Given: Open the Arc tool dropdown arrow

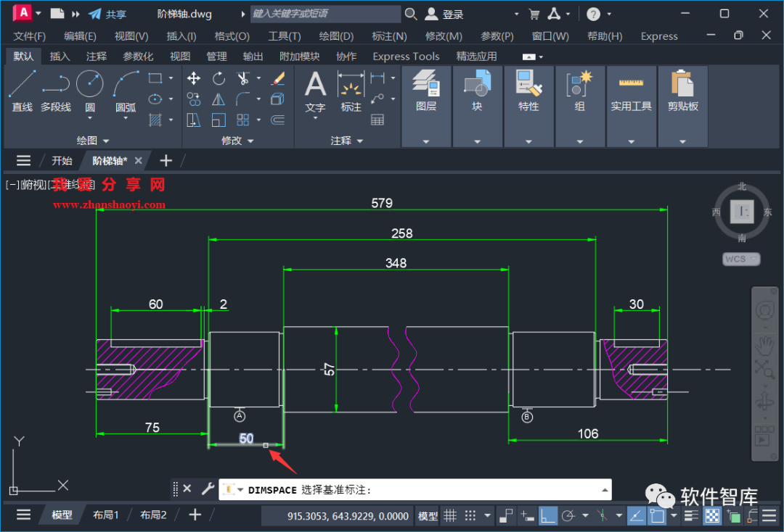Looking at the screenshot, I should coord(126,118).
